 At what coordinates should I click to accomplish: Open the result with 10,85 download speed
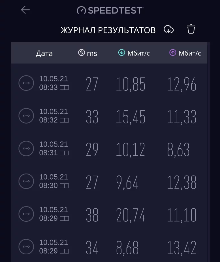pos(131,84)
